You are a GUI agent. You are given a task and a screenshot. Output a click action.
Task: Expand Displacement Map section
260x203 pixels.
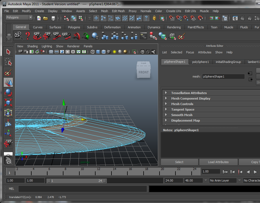tap(166, 120)
